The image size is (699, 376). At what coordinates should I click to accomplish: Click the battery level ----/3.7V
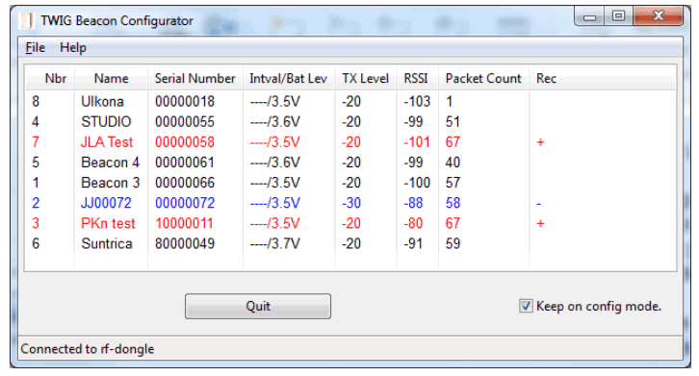[x=275, y=243]
